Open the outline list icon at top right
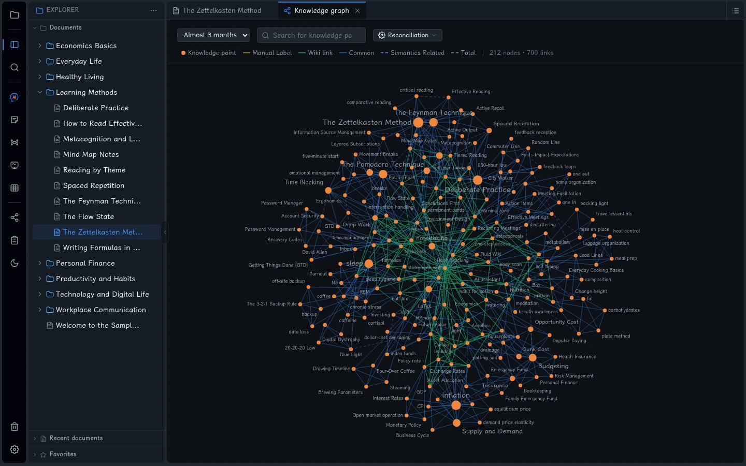Image resolution: width=746 pixels, height=466 pixels. [736, 11]
